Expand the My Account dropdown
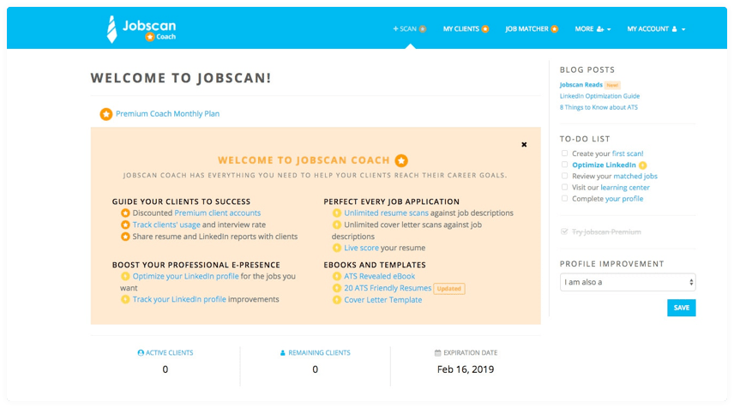The width and height of the screenshot is (734, 408). [x=656, y=29]
